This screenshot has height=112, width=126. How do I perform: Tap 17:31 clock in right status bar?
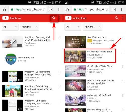coord(121,2)
